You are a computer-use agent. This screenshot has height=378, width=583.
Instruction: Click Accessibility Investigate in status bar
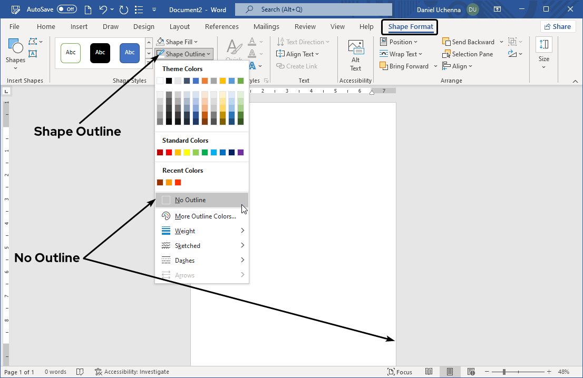point(134,372)
